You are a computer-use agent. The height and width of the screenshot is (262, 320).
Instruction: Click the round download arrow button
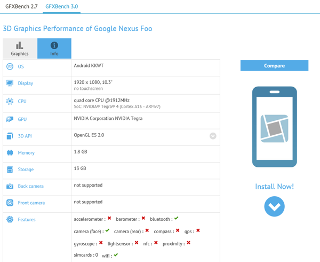274,206
